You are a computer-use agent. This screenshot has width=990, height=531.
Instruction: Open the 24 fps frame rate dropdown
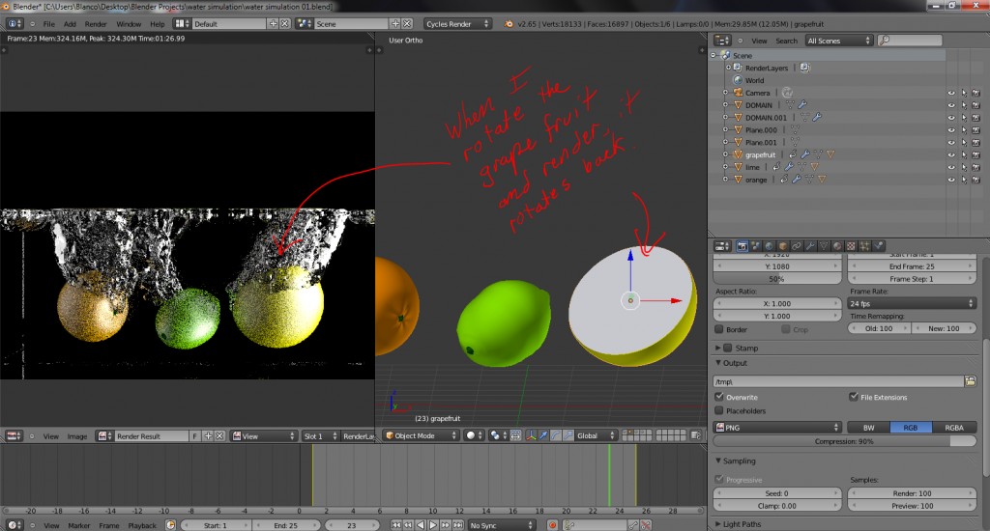click(x=912, y=303)
